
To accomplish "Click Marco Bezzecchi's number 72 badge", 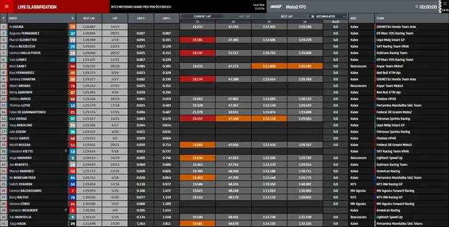I will [x=72, y=46].
